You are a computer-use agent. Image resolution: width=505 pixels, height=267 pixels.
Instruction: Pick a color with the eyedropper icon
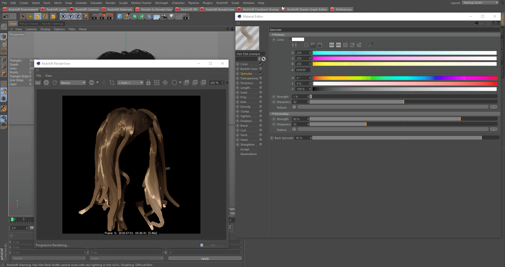pyautogui.click(x=371, y=45)
